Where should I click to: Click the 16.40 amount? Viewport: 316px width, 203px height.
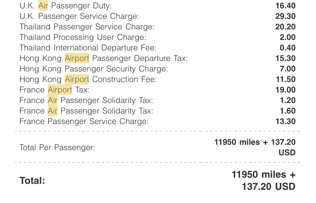coord(285,6)
